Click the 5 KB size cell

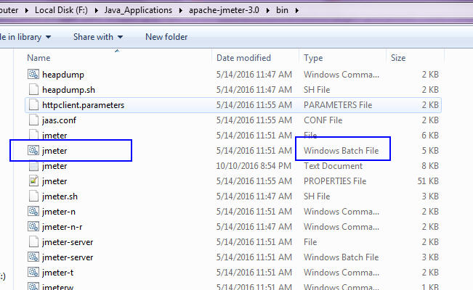pyautogui.click(x=430, y=151)
